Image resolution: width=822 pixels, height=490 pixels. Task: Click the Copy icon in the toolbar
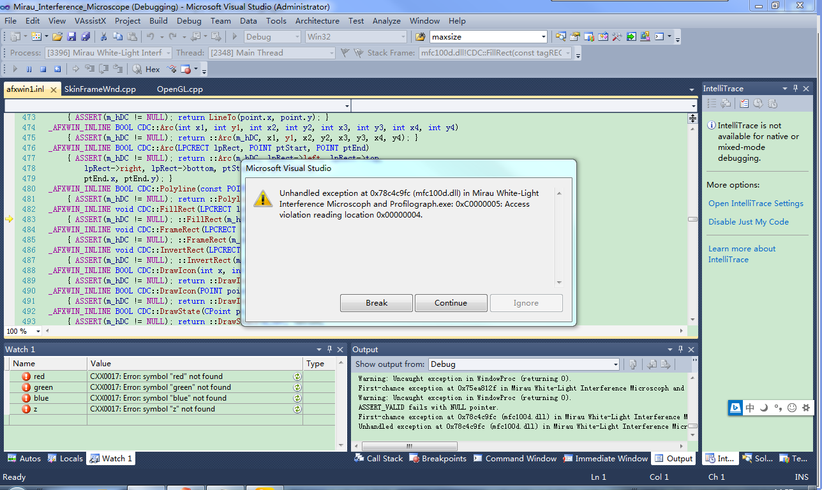click(118, 37)
